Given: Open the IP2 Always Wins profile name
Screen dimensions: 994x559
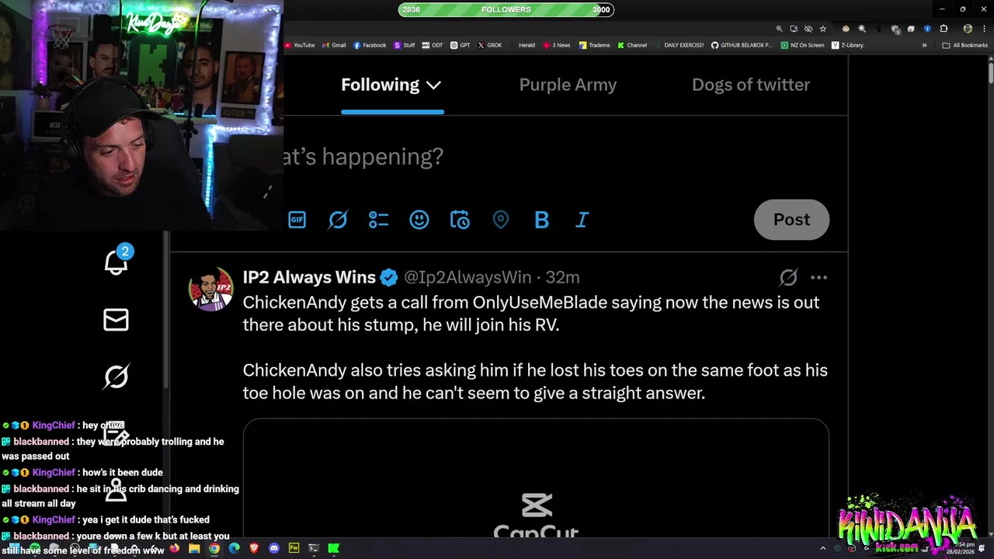Looking at the screenshot, I should 309,277.
